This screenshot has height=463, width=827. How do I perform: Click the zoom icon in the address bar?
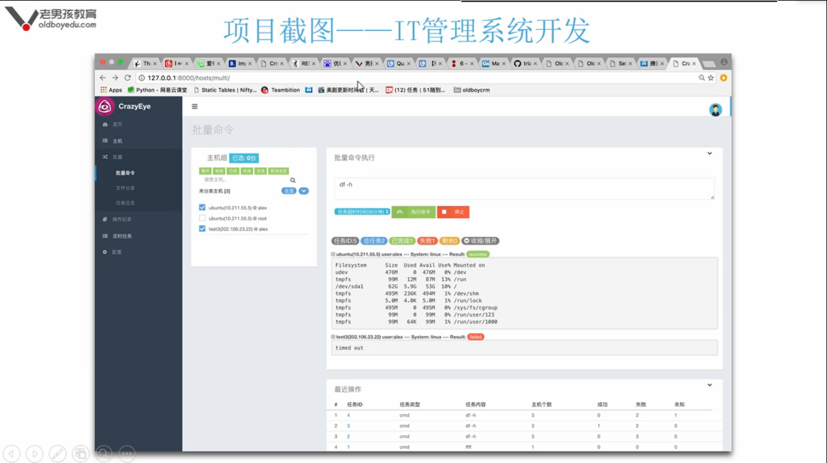tap(701, 77)
